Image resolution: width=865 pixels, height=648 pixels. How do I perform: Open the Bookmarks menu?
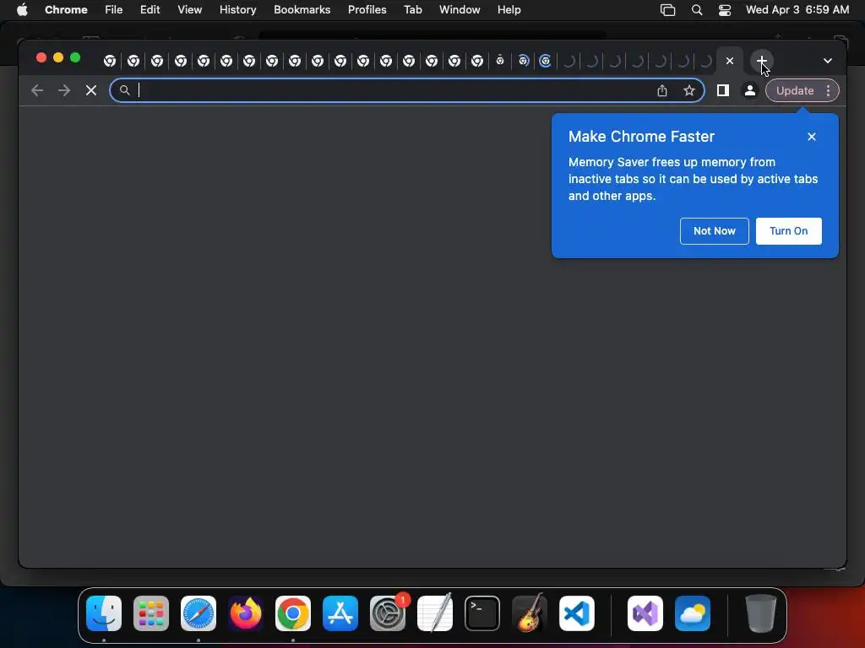pyautogui.click(x=302, y=10)
